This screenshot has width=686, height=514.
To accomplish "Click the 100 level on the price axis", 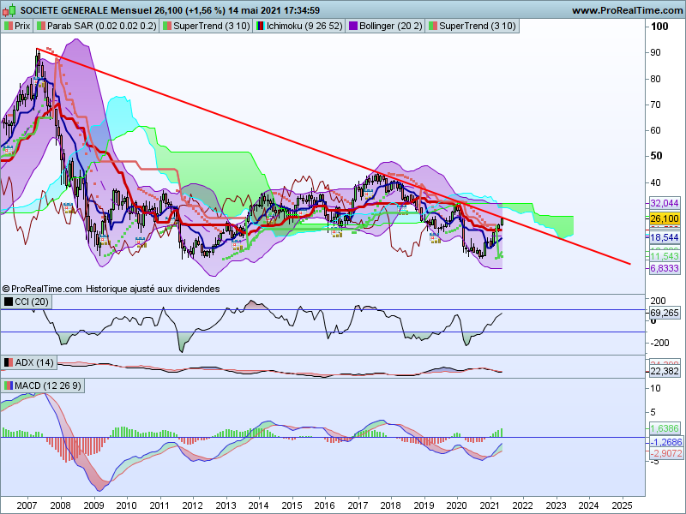I will click(x=659, y=27).
